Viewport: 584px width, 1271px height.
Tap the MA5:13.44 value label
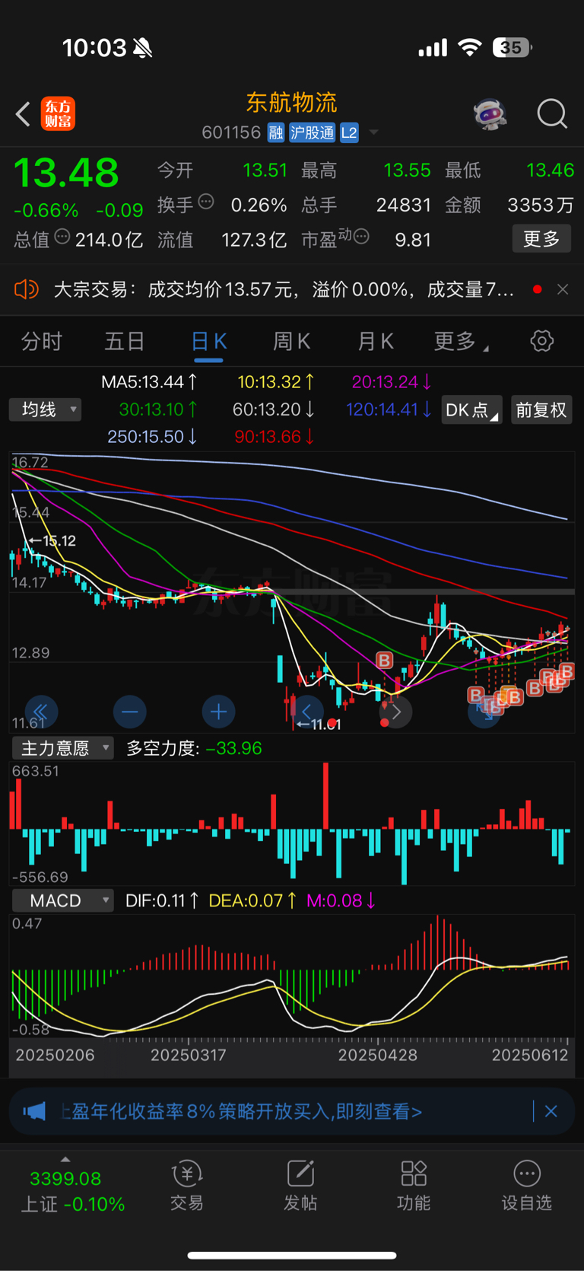click(x=150, y=382)
